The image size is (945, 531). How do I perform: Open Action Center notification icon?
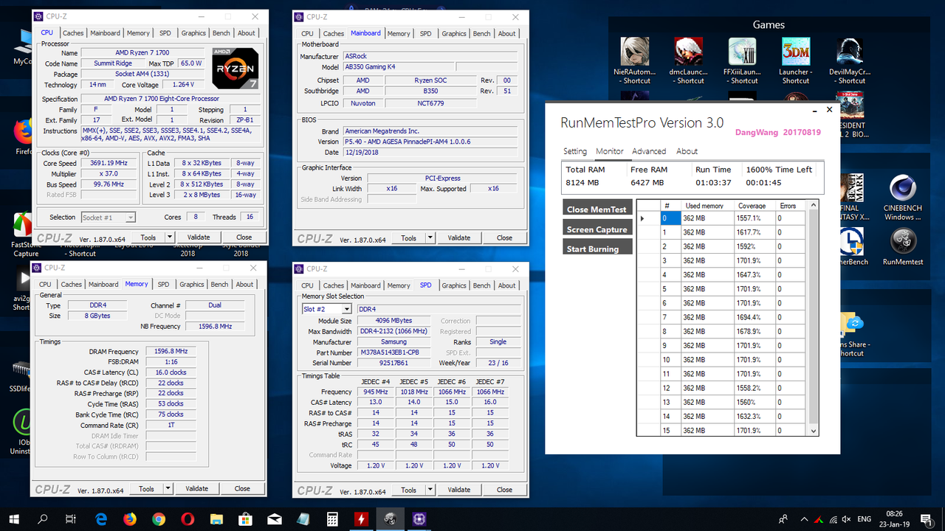click(927, 519)
